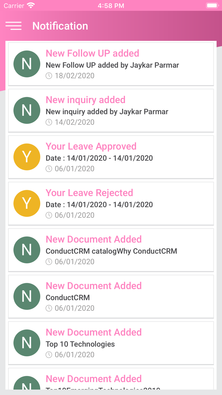Click the yellow Y avatar for Leave Approved
The image size is (222, 395).
coord(27,157)
